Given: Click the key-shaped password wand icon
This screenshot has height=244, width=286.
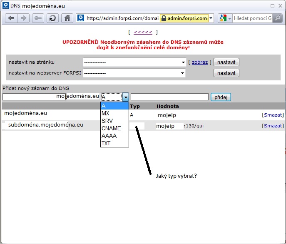Looking at the screenshot, I should click(37, 18).
